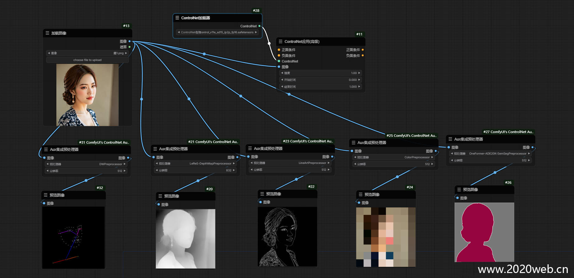Open the 预处理器 dropdown set to OneFormer-ADE20K-SemSegPreprocessor

(491, 154)
